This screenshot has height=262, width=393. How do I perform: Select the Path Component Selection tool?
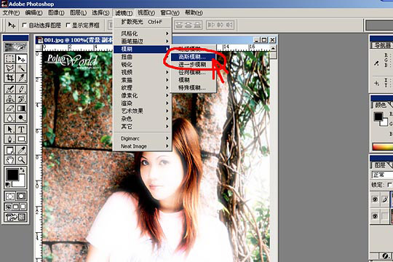click(10, 130)
